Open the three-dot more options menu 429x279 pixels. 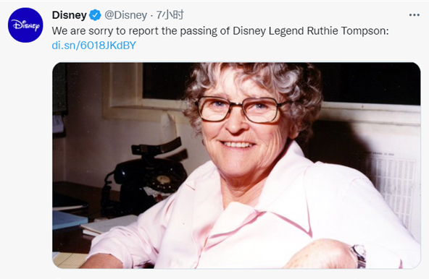[x=415, y=15]
